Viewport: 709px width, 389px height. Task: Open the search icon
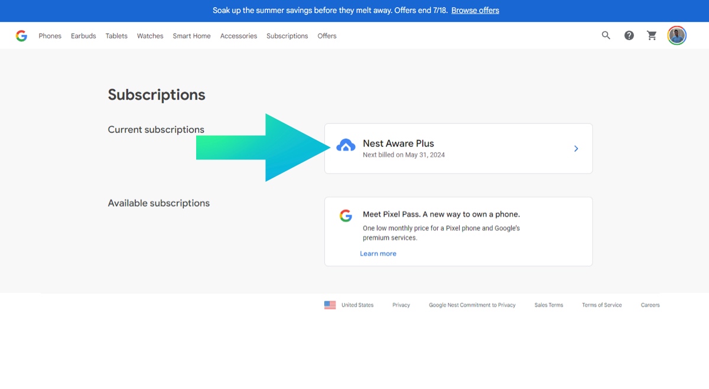(x=606, y=35)
